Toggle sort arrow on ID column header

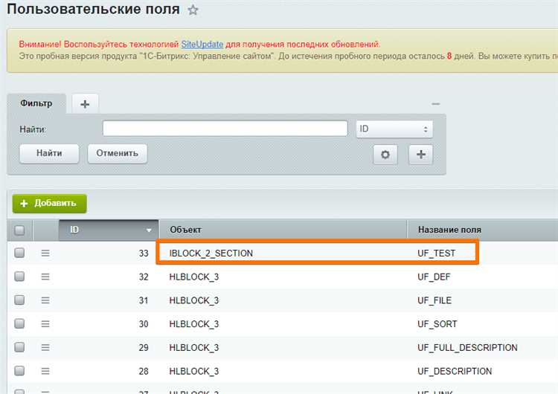[x=149, y=230]
